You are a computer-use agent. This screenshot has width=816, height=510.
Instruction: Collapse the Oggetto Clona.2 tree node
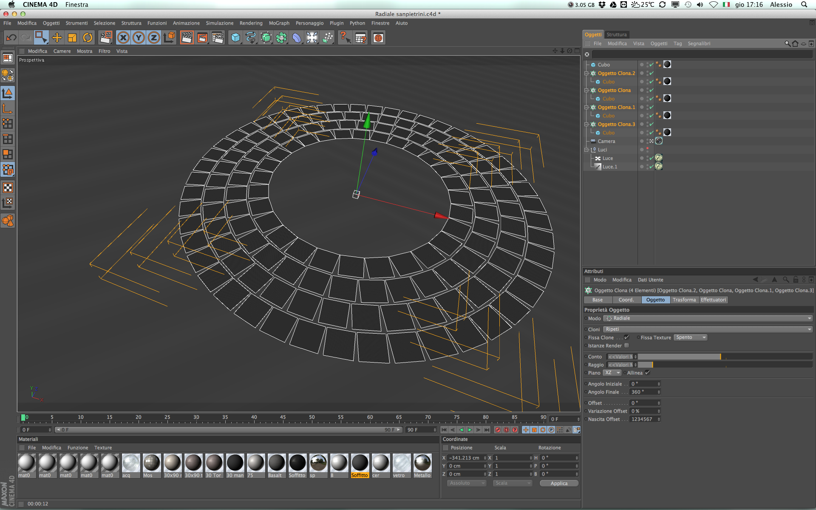[586, 73]
